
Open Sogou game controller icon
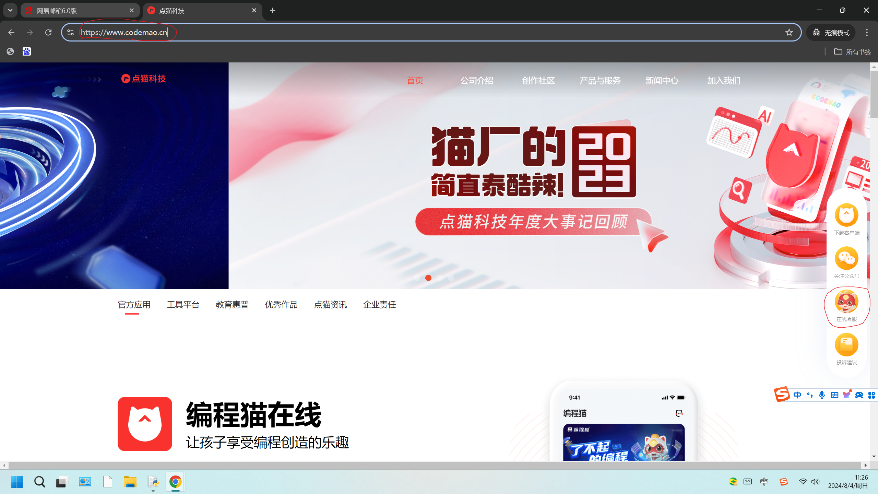[859, 395]
